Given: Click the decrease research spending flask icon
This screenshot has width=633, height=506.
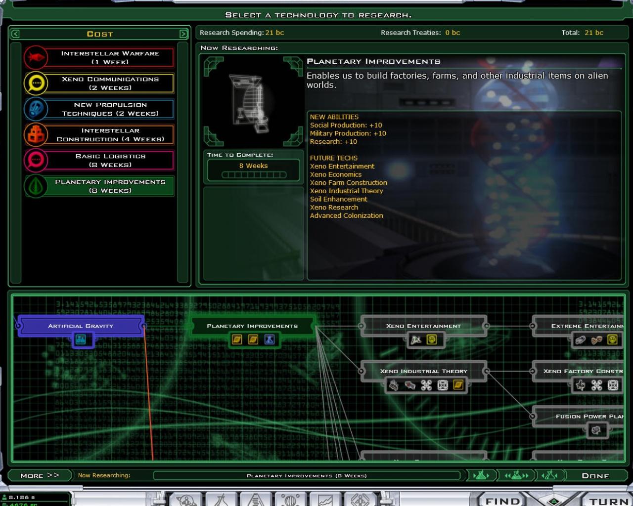Looking at the screenshot, I should click(549, 475).
